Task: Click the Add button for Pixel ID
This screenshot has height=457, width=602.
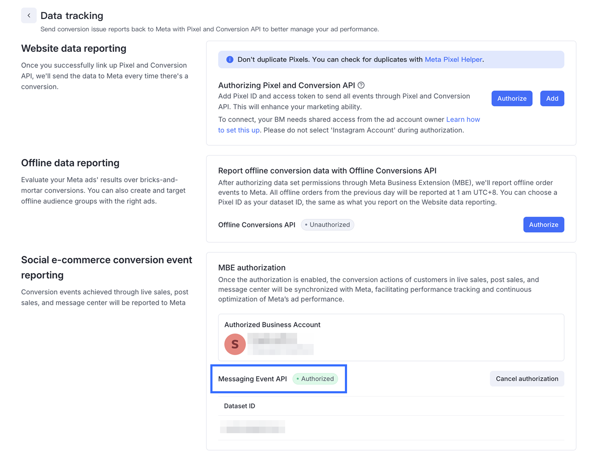Action: pyautogui.click(x=552, y=98)
